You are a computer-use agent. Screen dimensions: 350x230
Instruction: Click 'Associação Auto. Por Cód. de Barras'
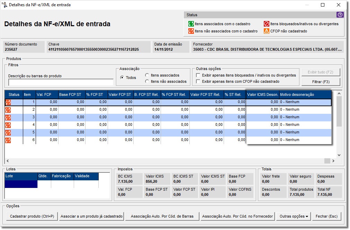coord(162,216)
